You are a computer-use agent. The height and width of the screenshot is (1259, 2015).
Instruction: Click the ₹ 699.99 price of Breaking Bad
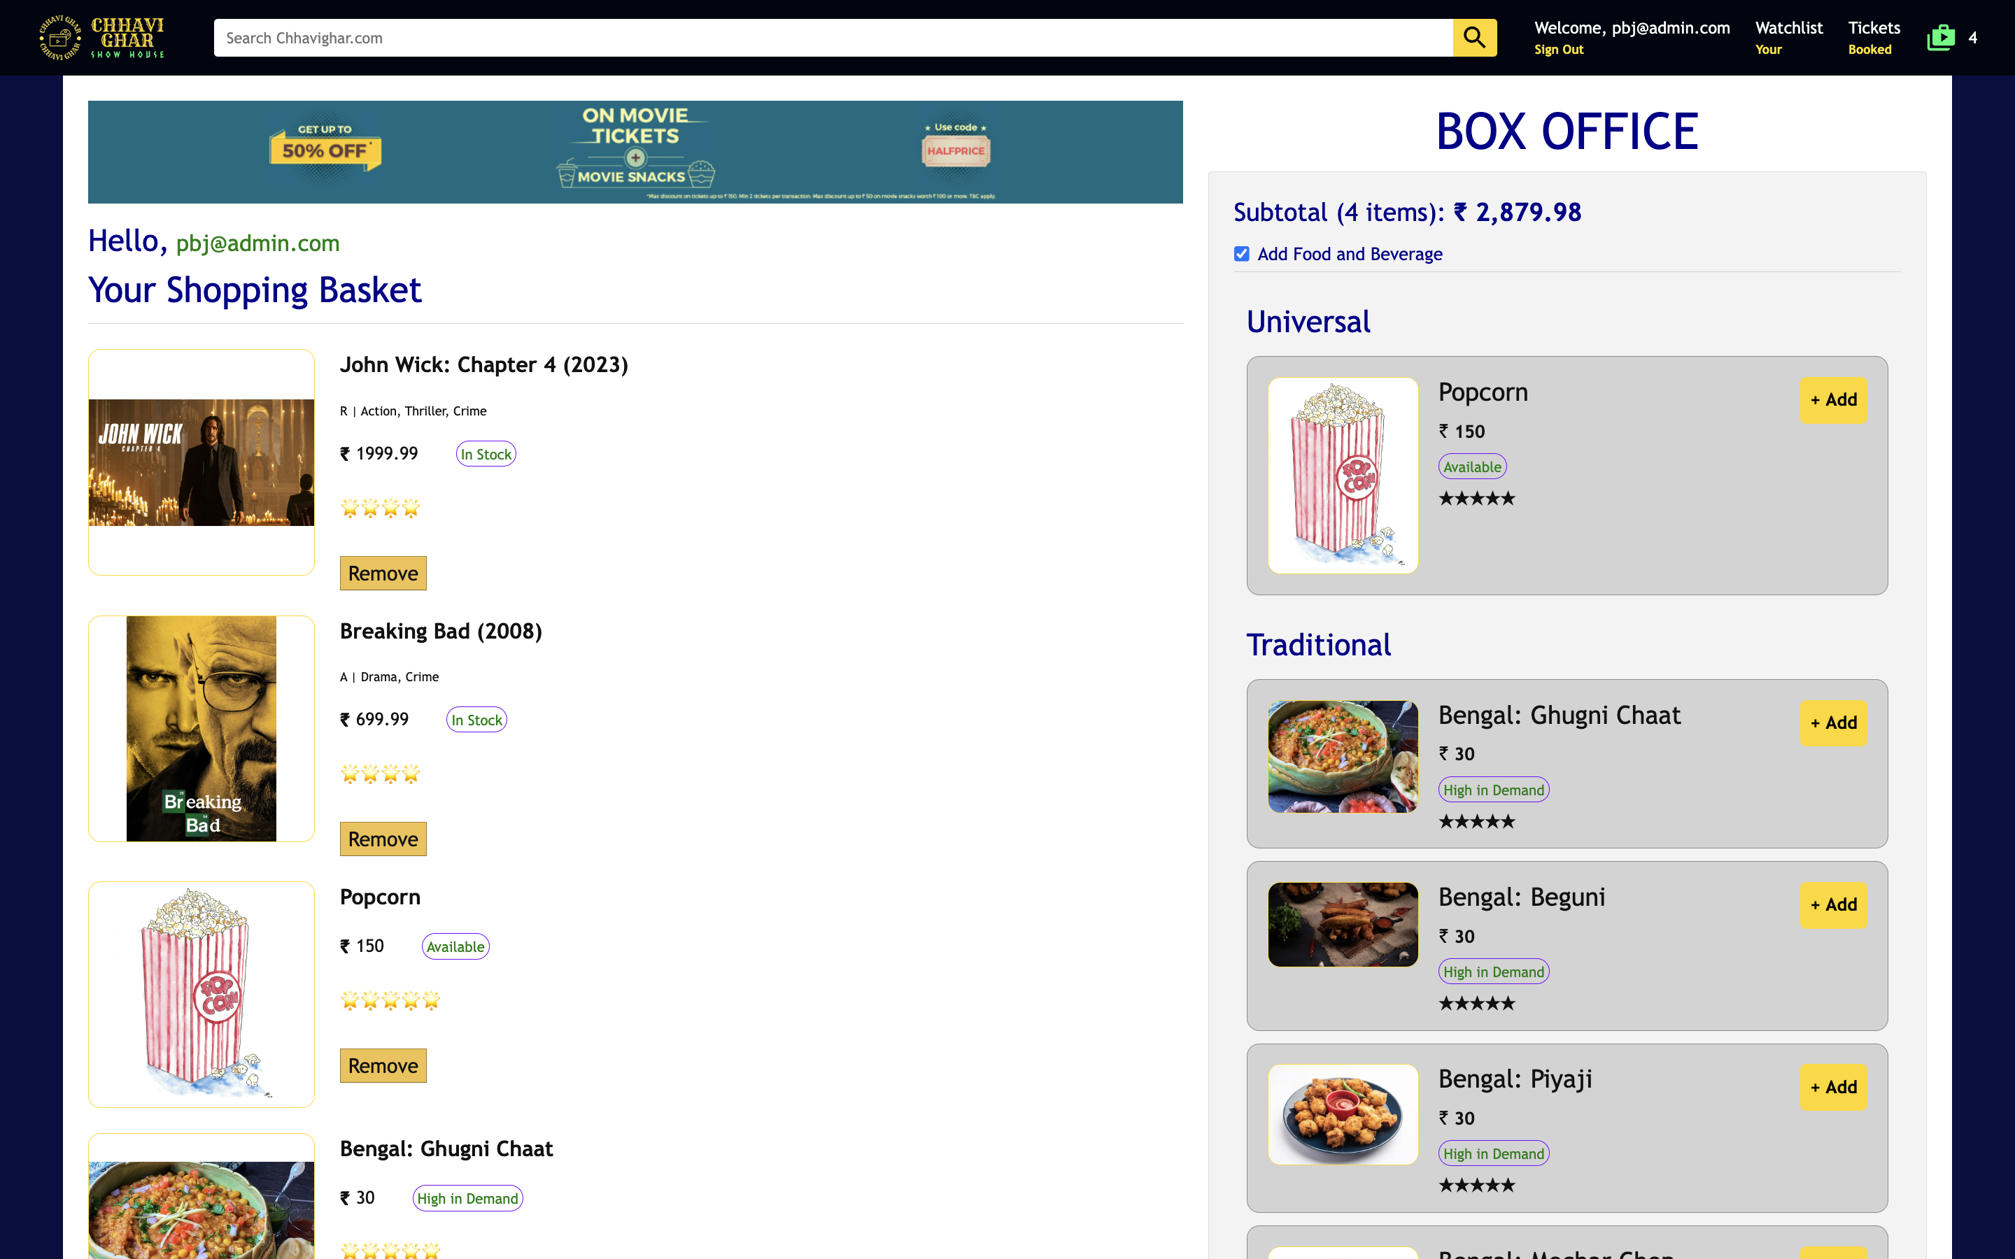374,720
